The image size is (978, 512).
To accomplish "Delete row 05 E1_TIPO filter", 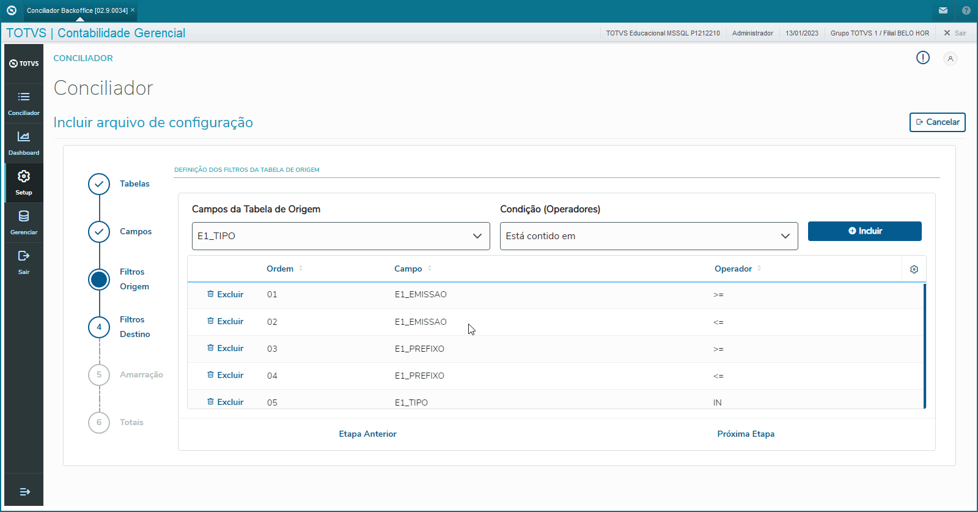I will (x=225, y=402).
